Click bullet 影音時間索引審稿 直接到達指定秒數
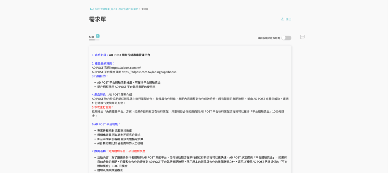390x173 pixels. point(121,139)
